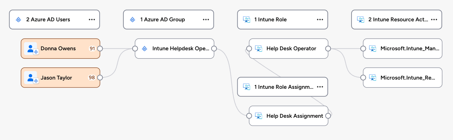453x140 pixels.
Task: Click right connector port of Donna Owens node
Action: tap(100, 49)
